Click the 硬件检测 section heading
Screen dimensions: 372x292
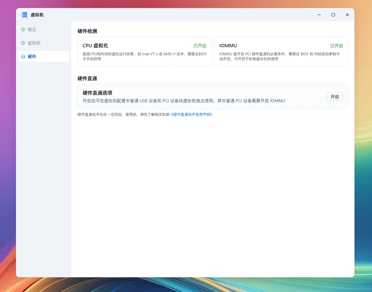(87, 31)
